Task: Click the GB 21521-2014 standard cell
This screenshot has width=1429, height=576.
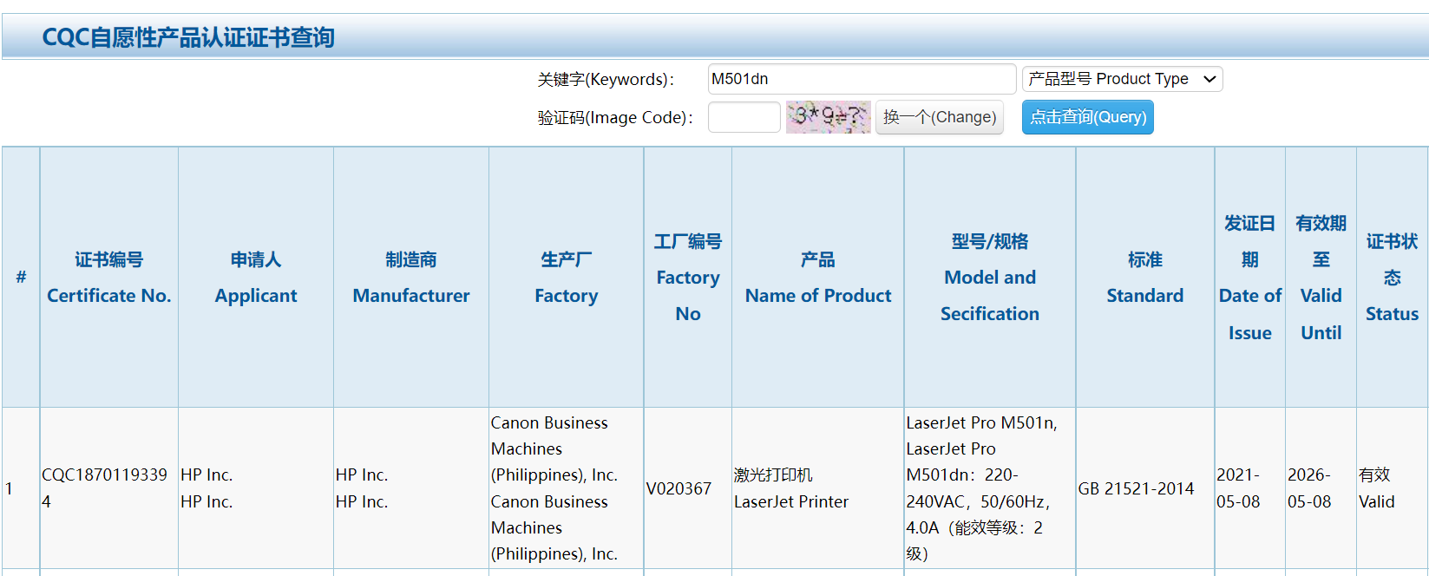Action: (x=1136, y=488)
